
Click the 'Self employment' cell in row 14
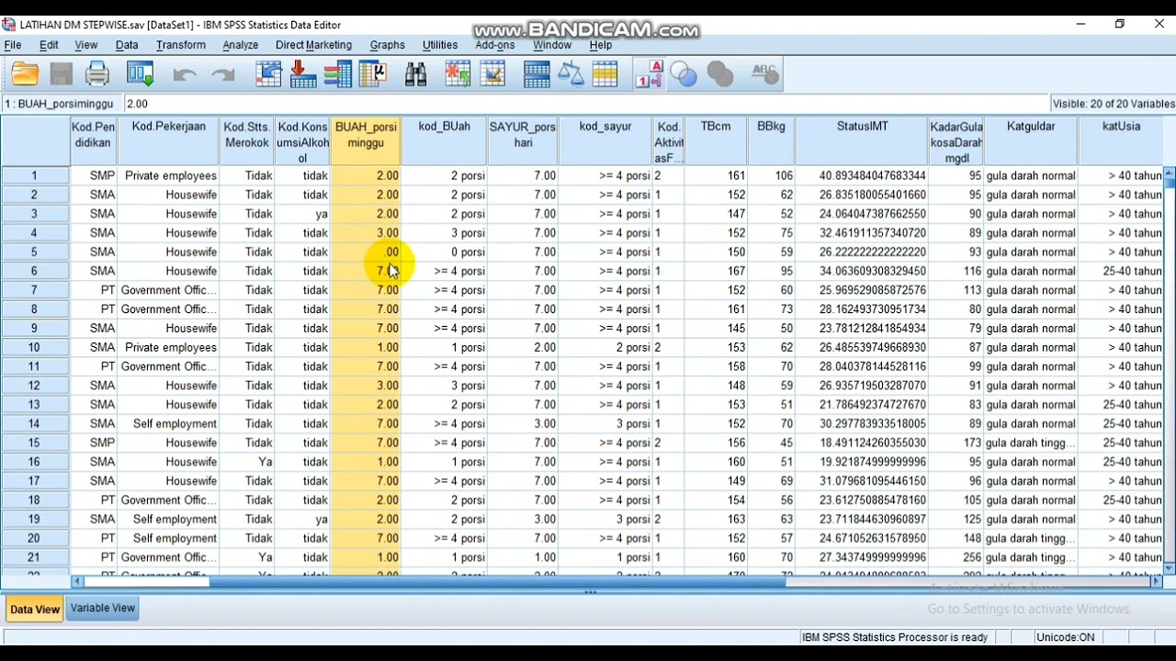tap(168, 423)
